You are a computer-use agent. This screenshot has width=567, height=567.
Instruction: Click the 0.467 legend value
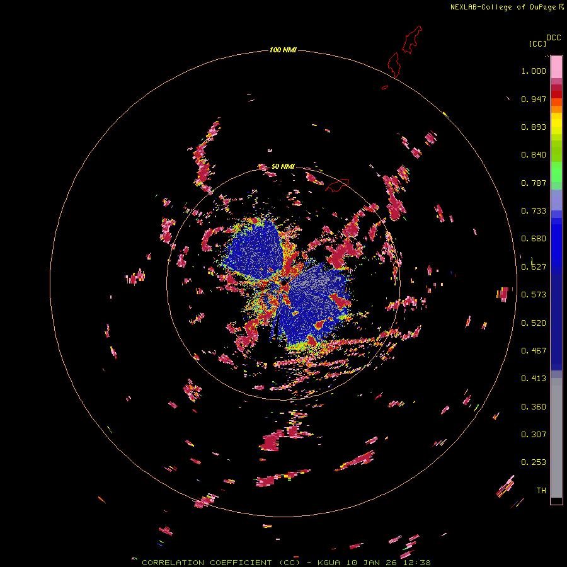click(534, 351)
